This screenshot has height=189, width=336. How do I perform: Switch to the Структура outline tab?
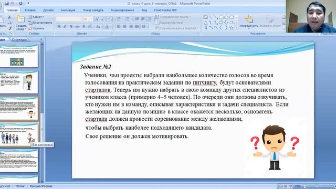[19, 39]
